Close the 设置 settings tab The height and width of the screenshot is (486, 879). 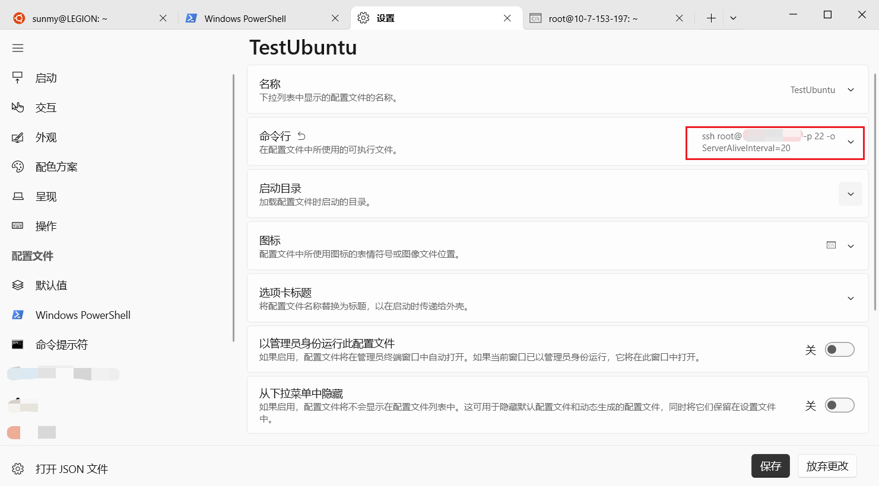507,18
